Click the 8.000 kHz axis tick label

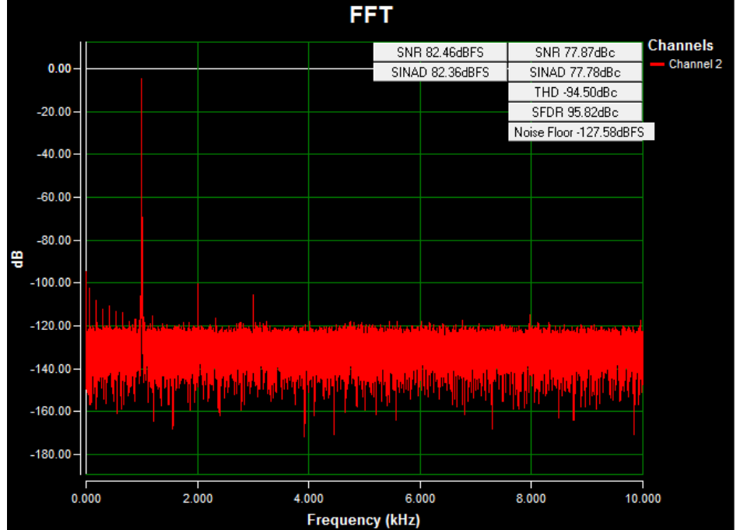click(x=531, y=498)
